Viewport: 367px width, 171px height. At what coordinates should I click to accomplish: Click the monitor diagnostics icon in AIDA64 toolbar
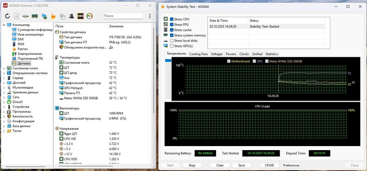point(44,16)
